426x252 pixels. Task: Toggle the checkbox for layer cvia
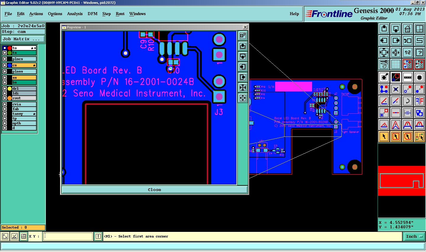coord(5,104)
